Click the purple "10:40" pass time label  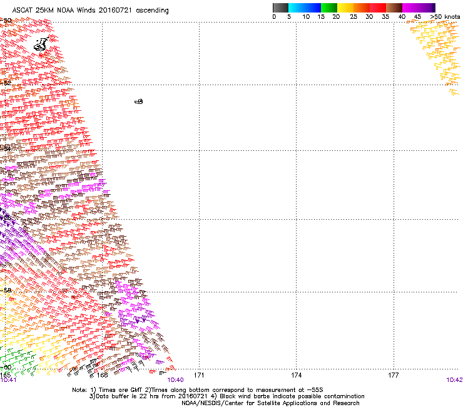tap(175, 380)
